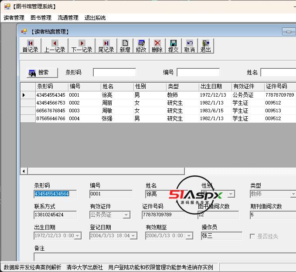296x272 pixels.
Task: Go to last record (尾记录)
Action: coord(106,46)
